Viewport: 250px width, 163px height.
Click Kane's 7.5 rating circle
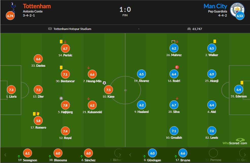tap(108, 90)
